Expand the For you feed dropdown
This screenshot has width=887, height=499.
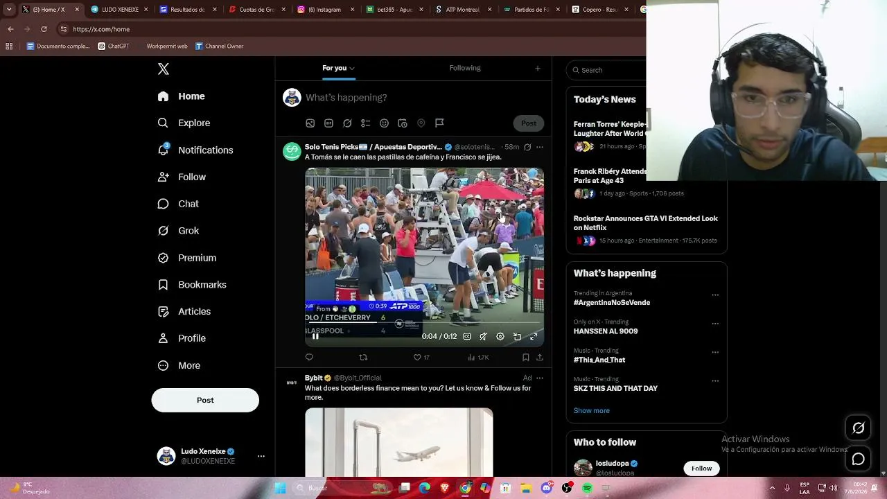351,68
